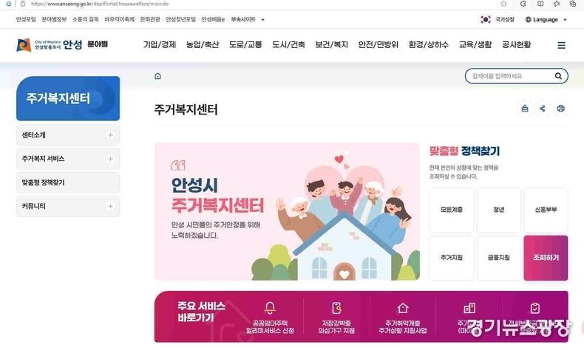Image resolution: width=584 pixels, height=350 pixels.
Task: Select the 청년 policy filter tile
Action: tap(499, 210)
